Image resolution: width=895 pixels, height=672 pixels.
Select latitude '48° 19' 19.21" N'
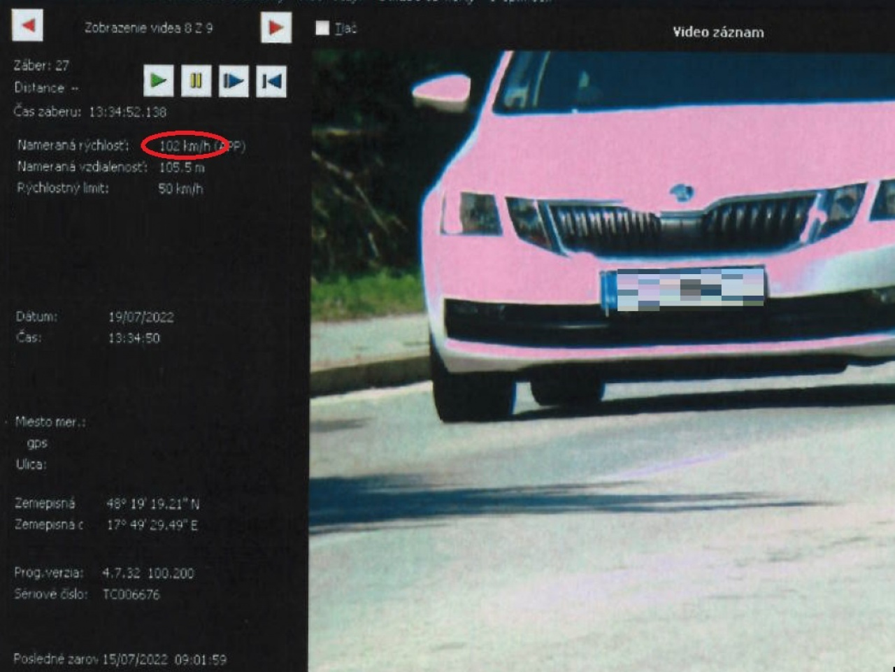coord(153,503)
